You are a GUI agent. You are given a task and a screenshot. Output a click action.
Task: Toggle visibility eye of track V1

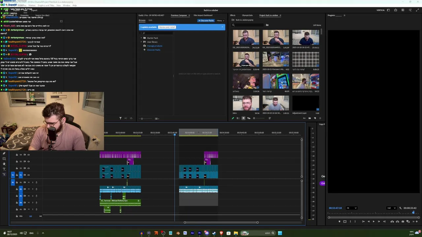[x=29, y=175]
